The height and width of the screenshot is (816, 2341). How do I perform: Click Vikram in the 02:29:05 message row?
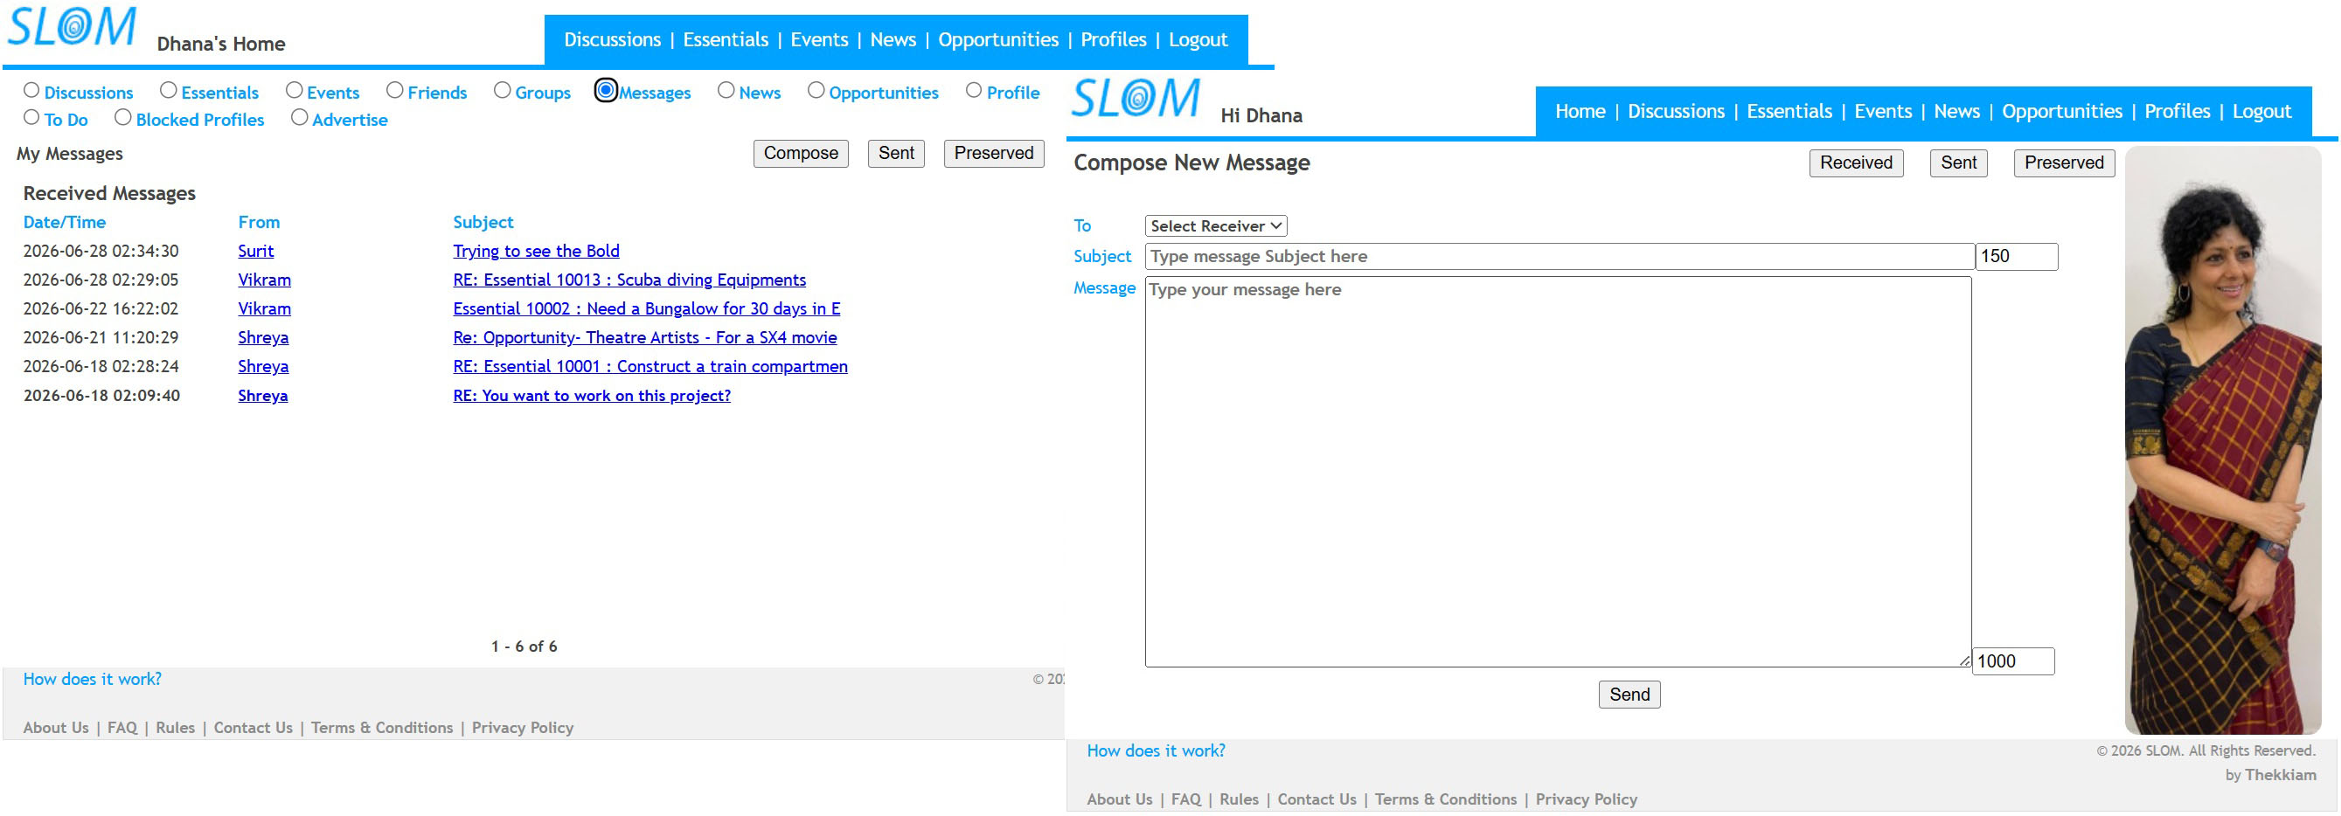(265, 280)
